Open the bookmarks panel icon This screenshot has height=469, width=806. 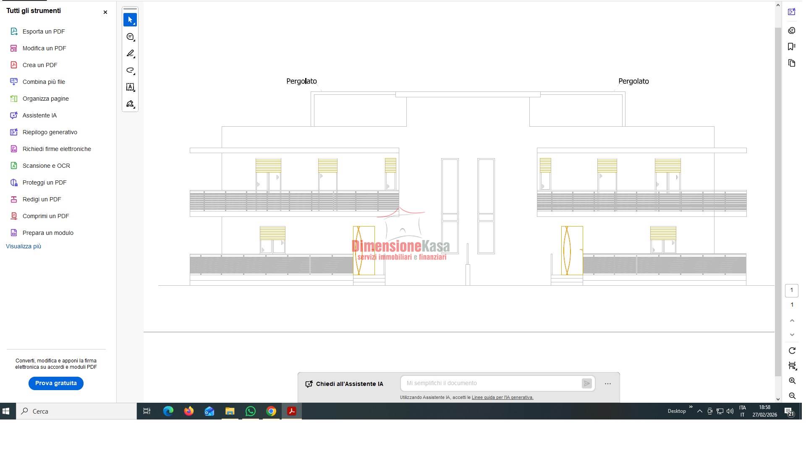pyautogui.click(x=792, y=47)
